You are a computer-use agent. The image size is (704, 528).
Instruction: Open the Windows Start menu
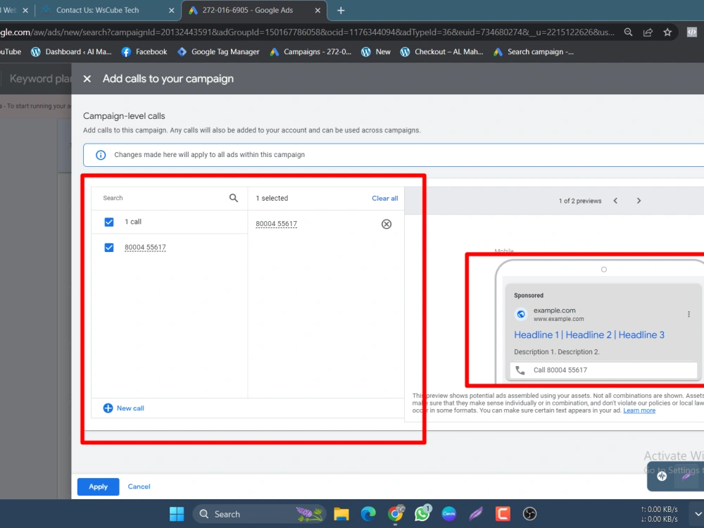coord(177,514)
